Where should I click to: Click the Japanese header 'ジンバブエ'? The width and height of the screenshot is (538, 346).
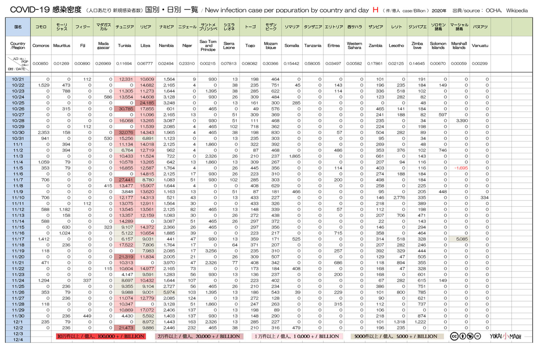pyautogui.click(x=417, y=27)
